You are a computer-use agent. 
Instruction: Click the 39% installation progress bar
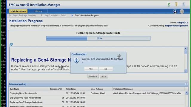pyautogui.click(x=98, y=38)
